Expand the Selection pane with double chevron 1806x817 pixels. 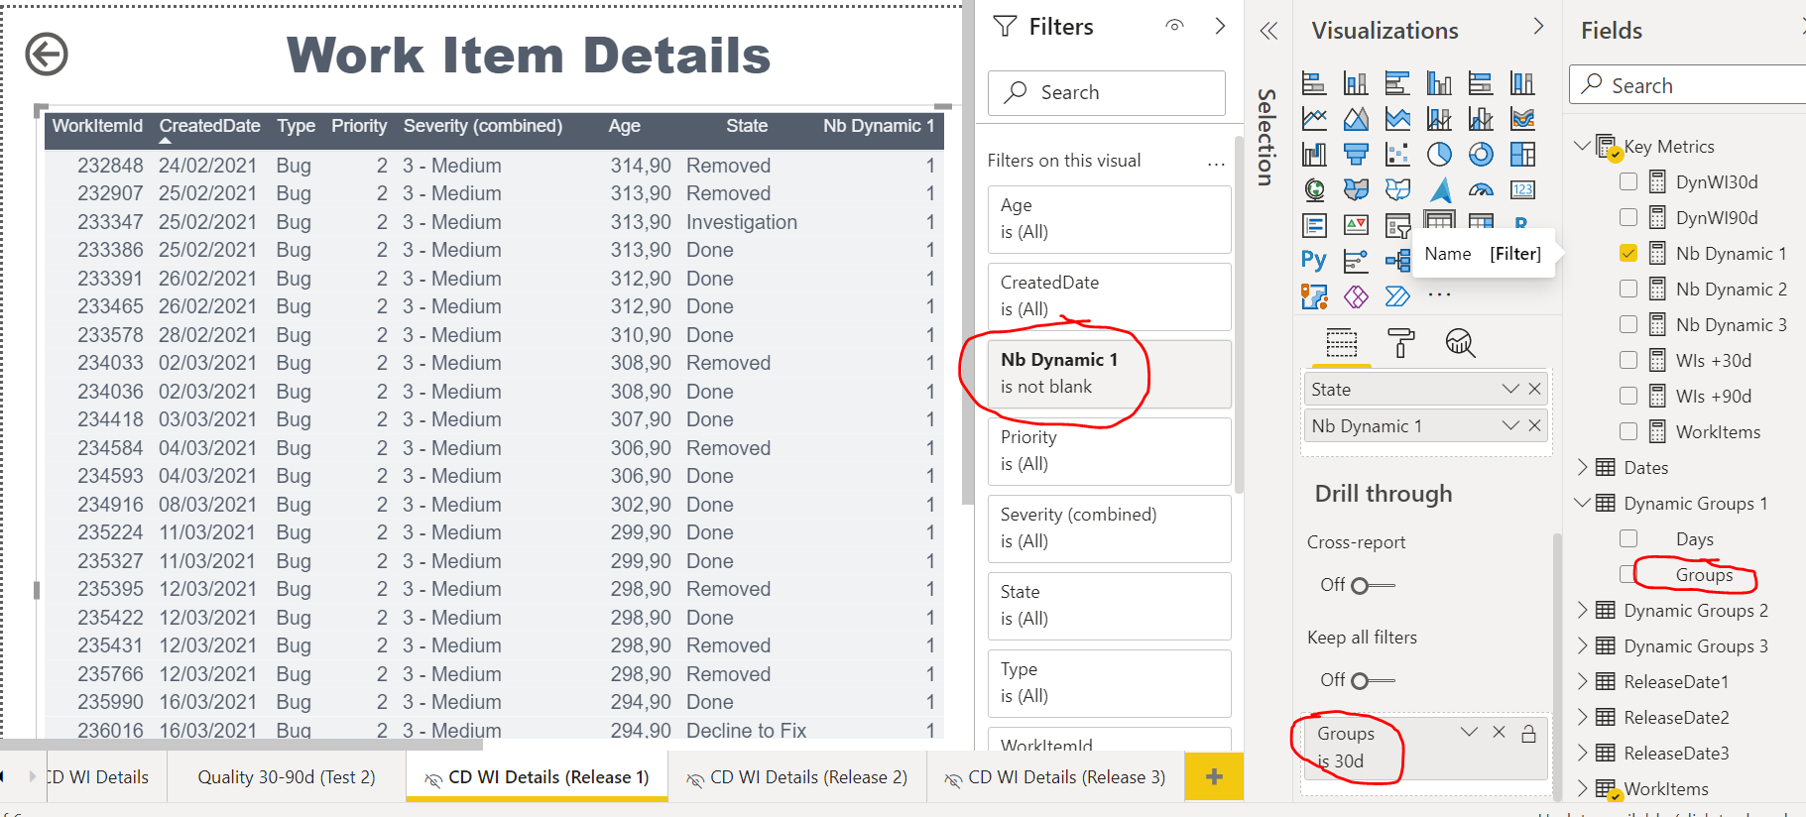click(1268, 31)
